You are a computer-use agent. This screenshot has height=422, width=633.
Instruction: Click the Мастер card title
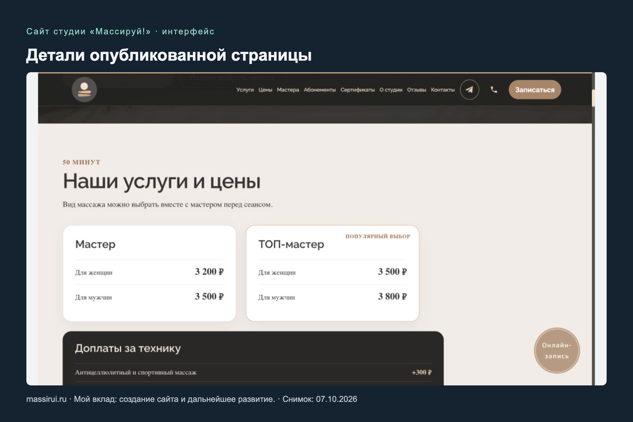pos(95,244)
